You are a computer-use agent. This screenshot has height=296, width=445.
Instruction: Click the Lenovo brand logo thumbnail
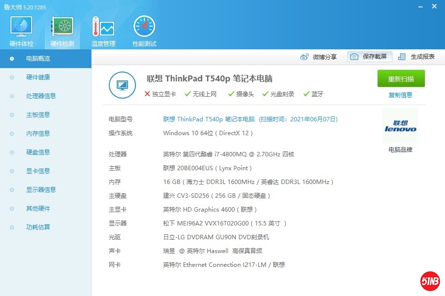400,126
